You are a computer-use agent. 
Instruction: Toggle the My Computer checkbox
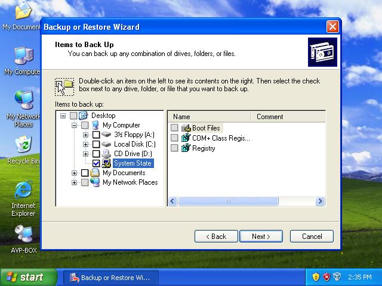pyautogui.click(x=85, y=125)
